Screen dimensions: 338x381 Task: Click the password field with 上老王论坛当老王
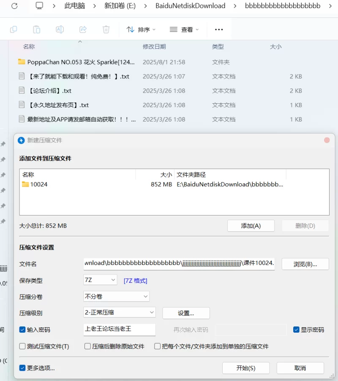pyautogui.click(x=119, y=329)
